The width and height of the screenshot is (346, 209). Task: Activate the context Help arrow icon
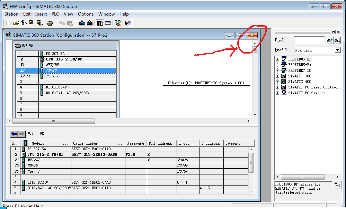pos(127,23)
